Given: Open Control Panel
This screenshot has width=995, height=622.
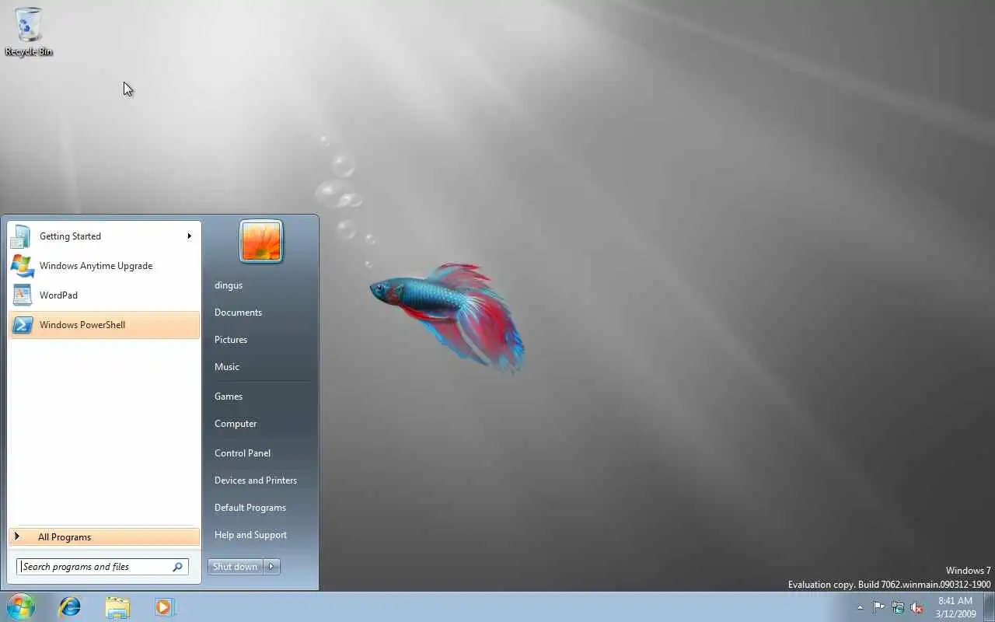Looking at the screenshot, I should coord(243,453).
